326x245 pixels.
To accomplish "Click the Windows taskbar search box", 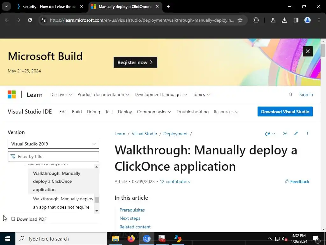I will 61,239.
